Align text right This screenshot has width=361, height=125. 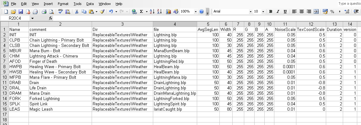[309, 12]
